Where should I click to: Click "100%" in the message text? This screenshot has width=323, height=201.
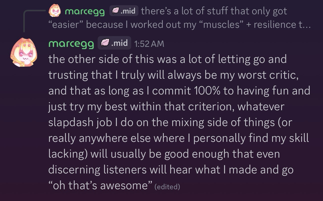[207, 91]
